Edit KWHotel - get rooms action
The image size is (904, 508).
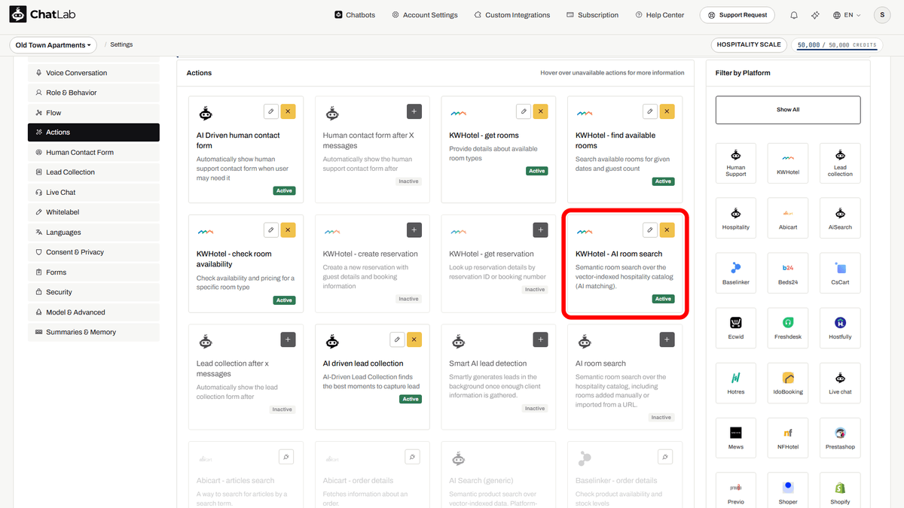pos(524,111)
